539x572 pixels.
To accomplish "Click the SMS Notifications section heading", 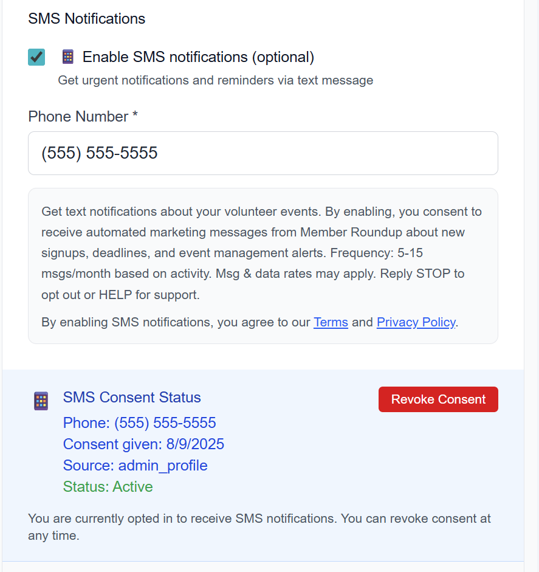I will coord(87,19).
